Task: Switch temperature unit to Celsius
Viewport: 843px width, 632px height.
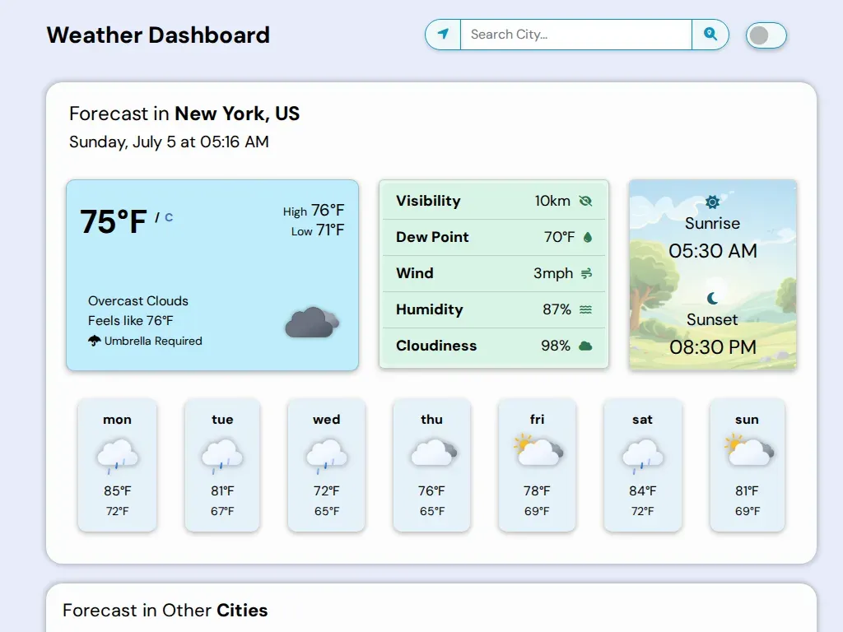Action: pos(169,217)
